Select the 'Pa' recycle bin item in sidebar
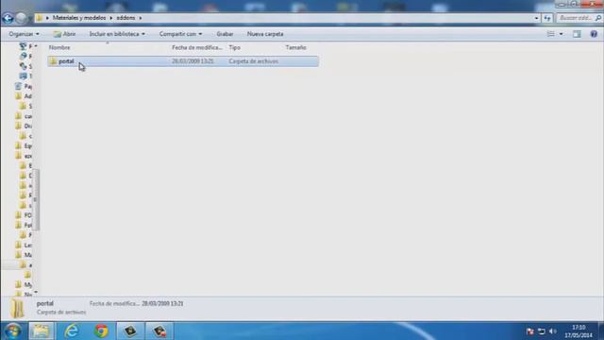 point(24,86)
